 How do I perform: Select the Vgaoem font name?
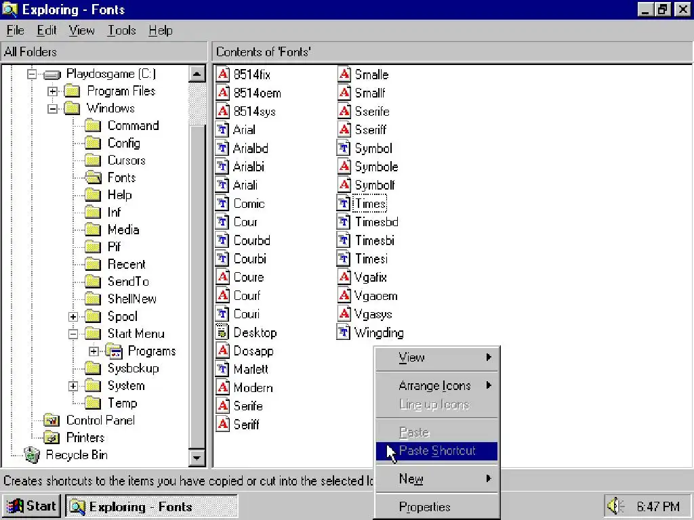click(x=375, y=295)
